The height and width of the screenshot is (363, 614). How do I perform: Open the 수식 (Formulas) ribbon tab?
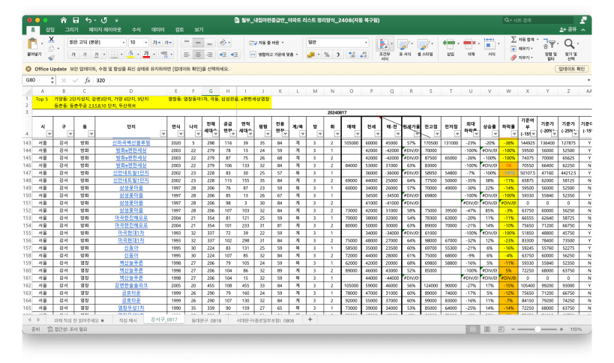pyautogui.click(x=136, y=30)
